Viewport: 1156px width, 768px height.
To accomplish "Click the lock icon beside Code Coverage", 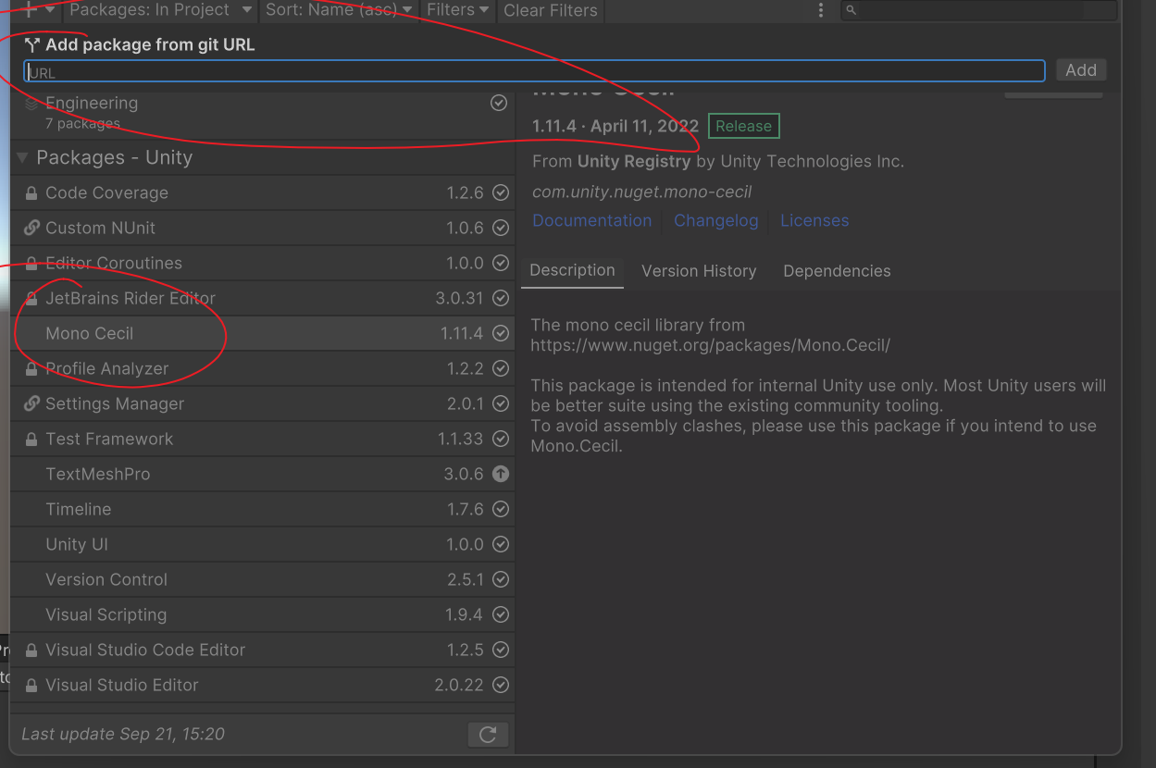I will [x=31, y=193].
